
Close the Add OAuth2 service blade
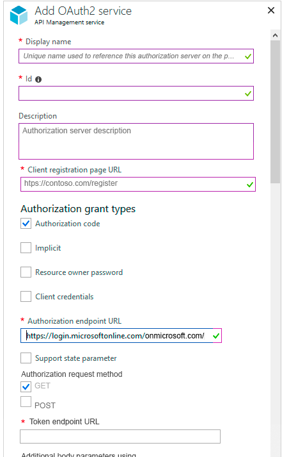tap(271, 10)
